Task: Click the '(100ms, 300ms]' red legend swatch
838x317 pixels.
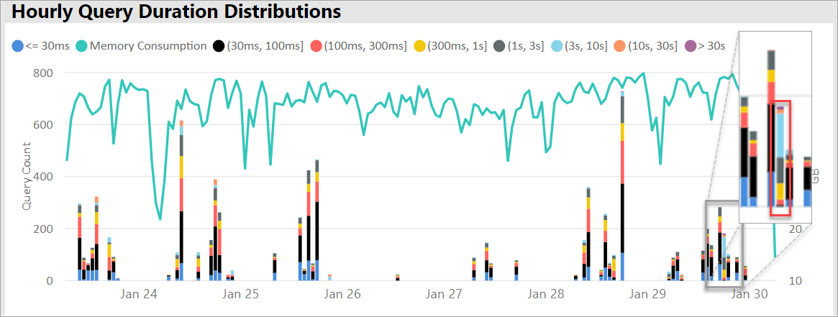Action: point(316,46)
